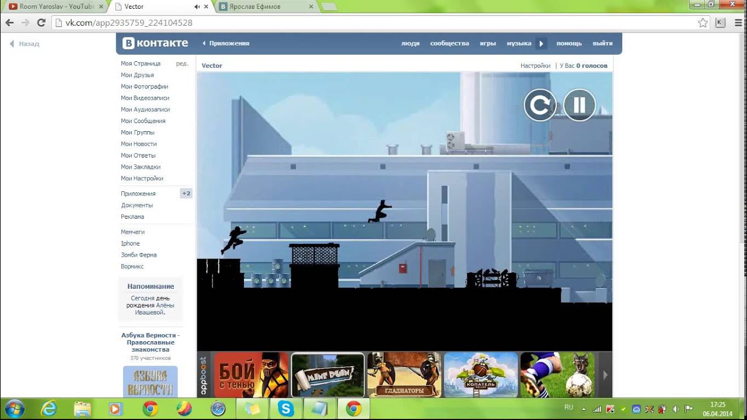Switch the RU input language indicator

click(568, 407)
